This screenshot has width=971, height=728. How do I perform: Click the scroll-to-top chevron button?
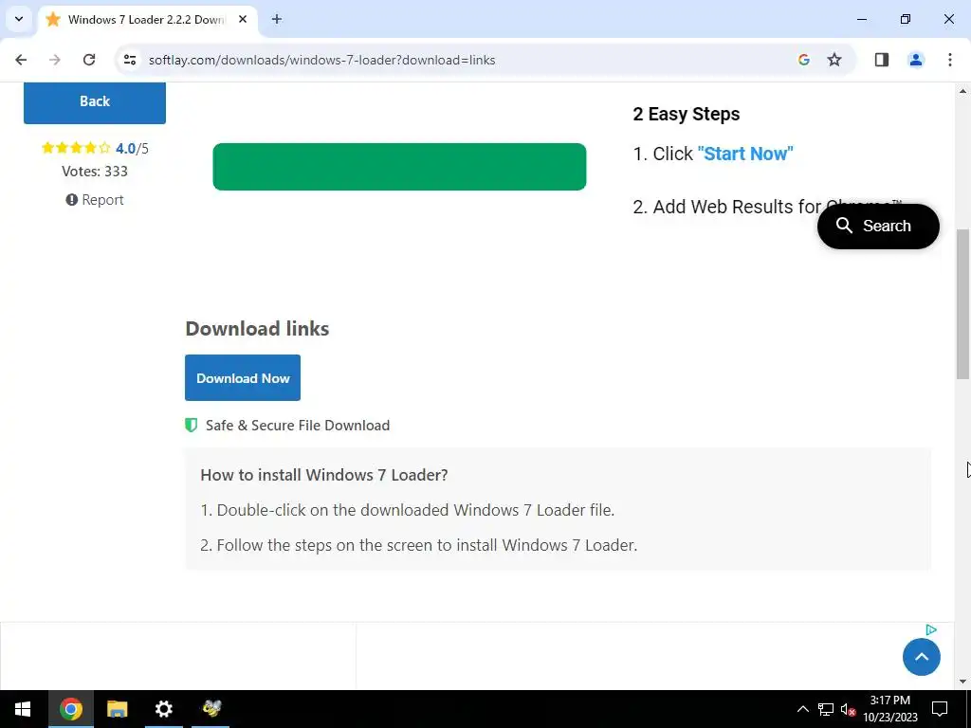922,657
